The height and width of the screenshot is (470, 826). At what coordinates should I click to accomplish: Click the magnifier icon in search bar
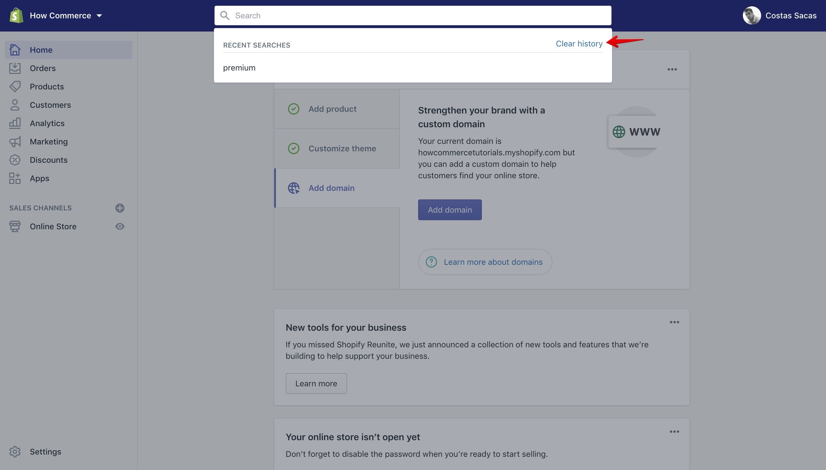[225, 15]
